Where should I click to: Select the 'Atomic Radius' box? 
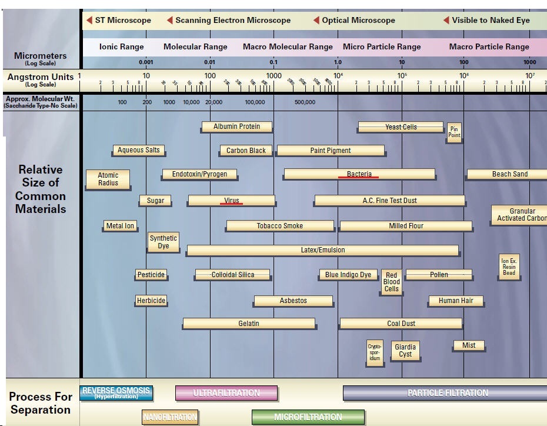point(108,179)
